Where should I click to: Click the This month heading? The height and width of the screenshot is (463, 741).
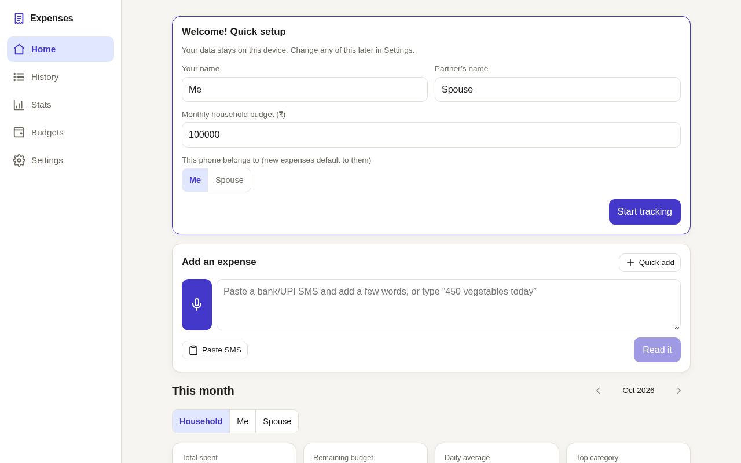203,391
